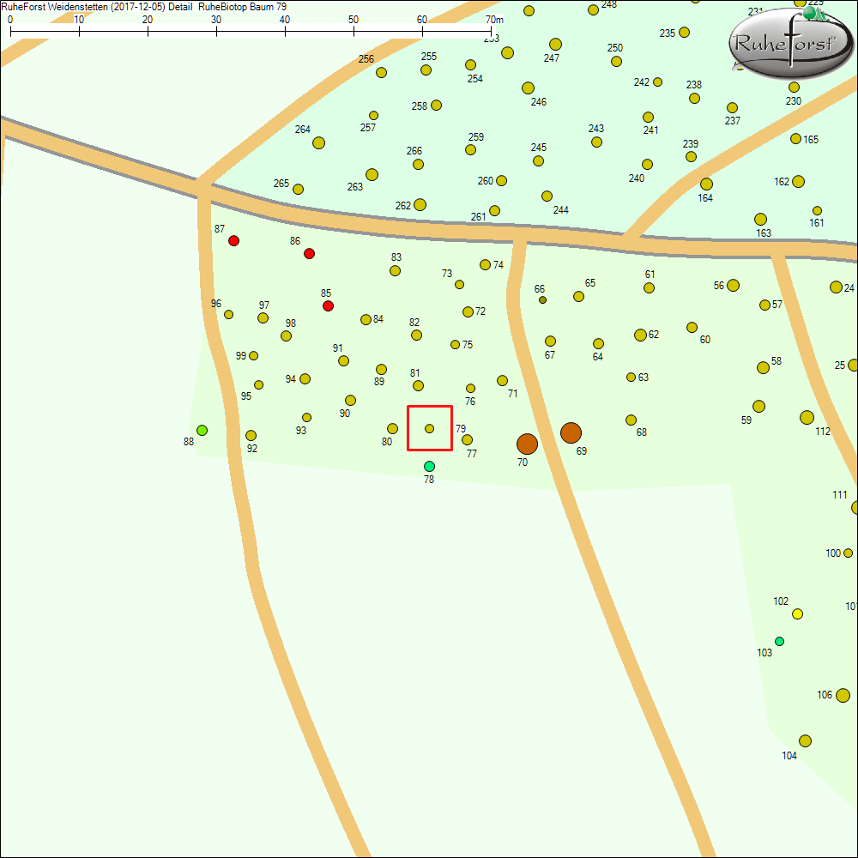
Task: Click the green tree 78 marker
Action: pos(429,466)
